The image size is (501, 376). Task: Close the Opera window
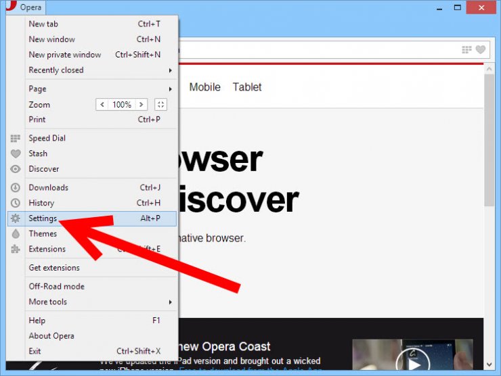(x=481, y=7)
